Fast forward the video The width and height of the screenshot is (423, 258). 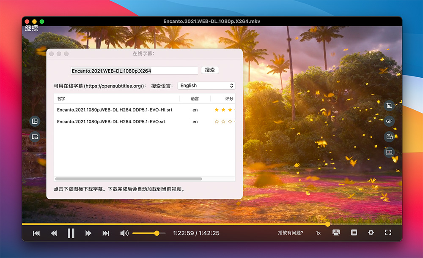coord(88,233)
